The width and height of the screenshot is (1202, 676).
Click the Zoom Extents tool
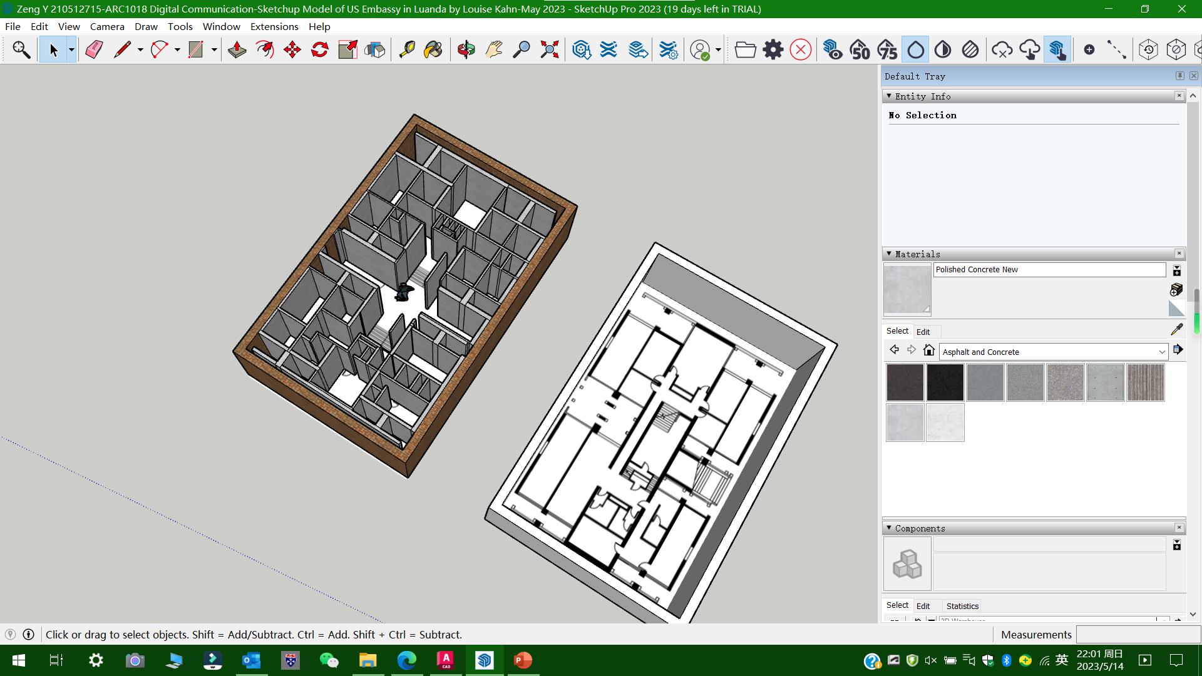549,49
